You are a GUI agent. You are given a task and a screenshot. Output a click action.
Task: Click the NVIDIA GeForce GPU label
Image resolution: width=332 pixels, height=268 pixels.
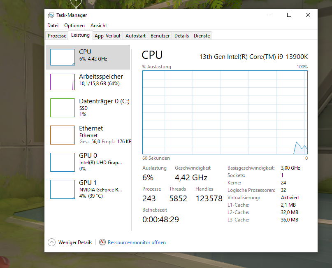tap(100, 190)
